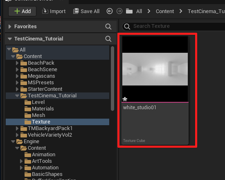Select TestCinema_Tutorial breadcrumb segment
This screenshot has width=225, height=180.
[206, 11]
